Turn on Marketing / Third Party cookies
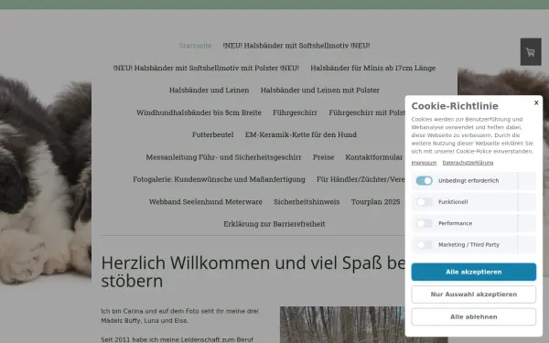The height and width of the screenshot is (343, 549). [424, 244]
